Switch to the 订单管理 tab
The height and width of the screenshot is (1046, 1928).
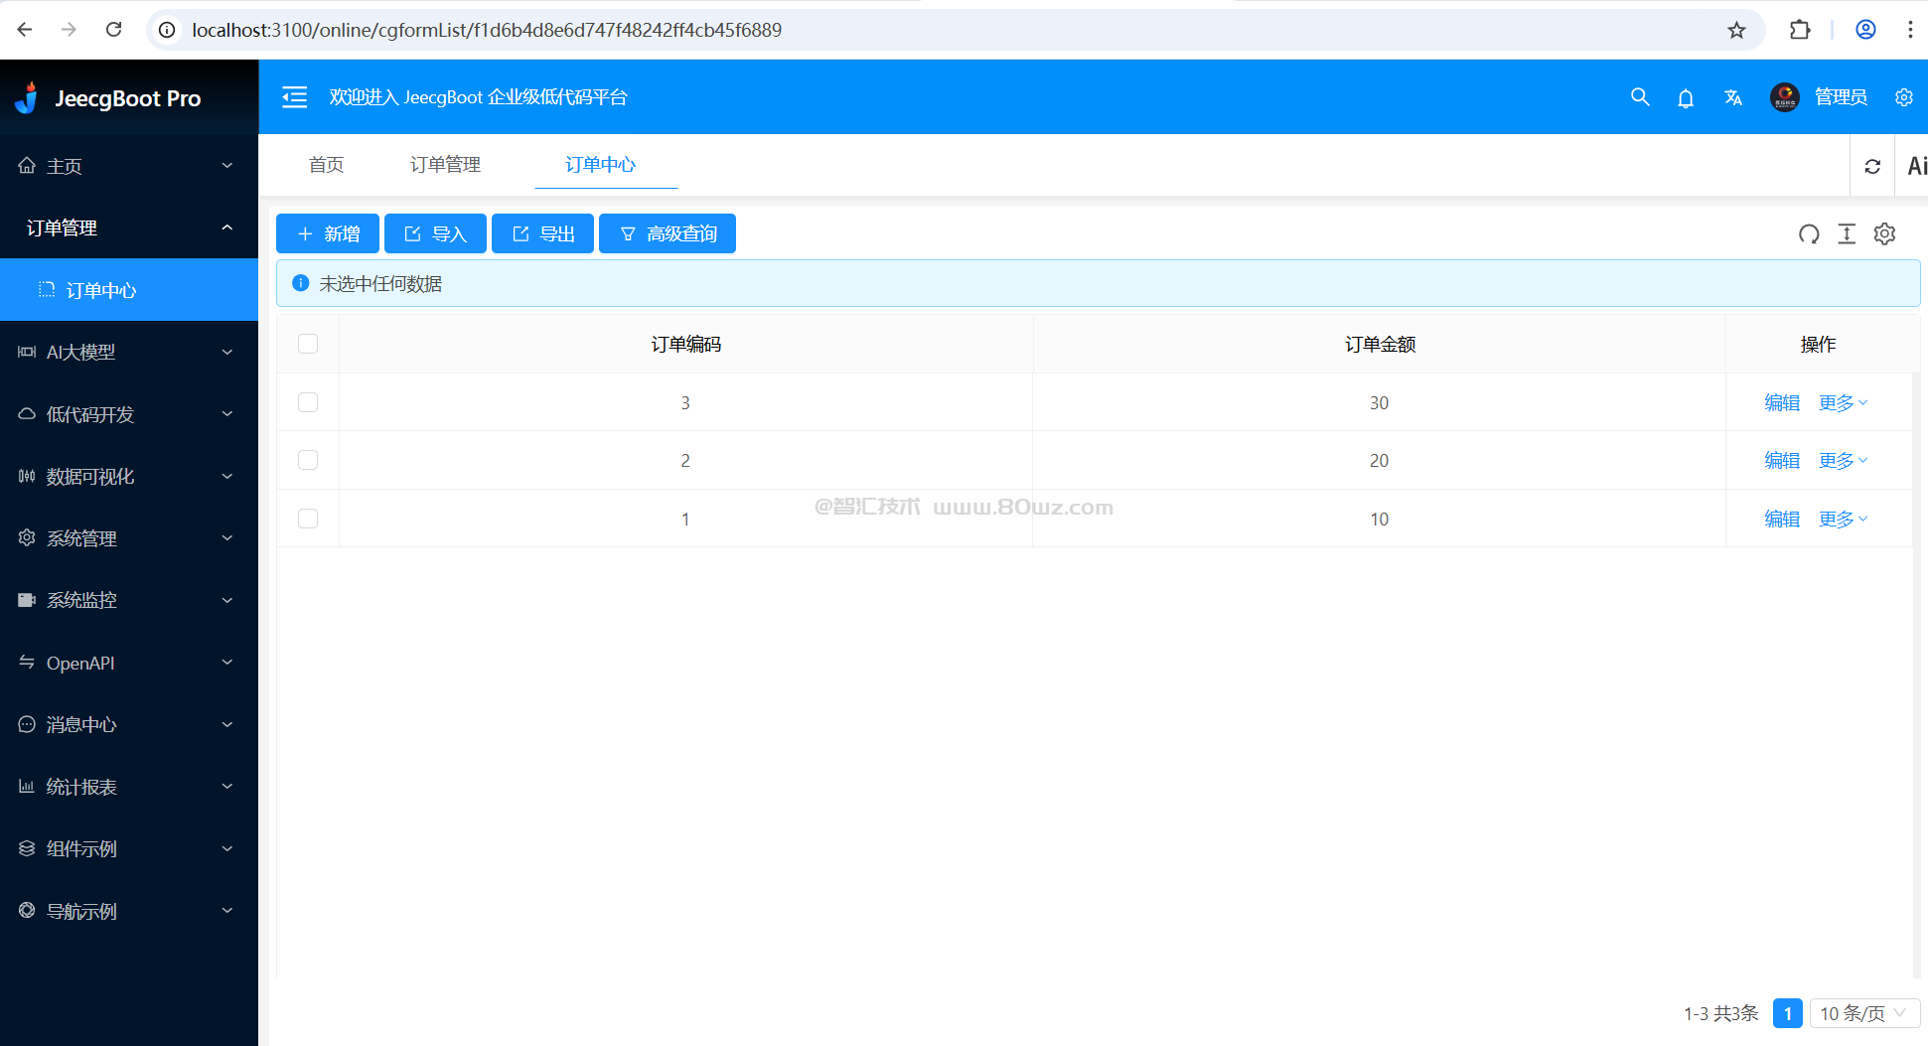[x=445, y=165]
